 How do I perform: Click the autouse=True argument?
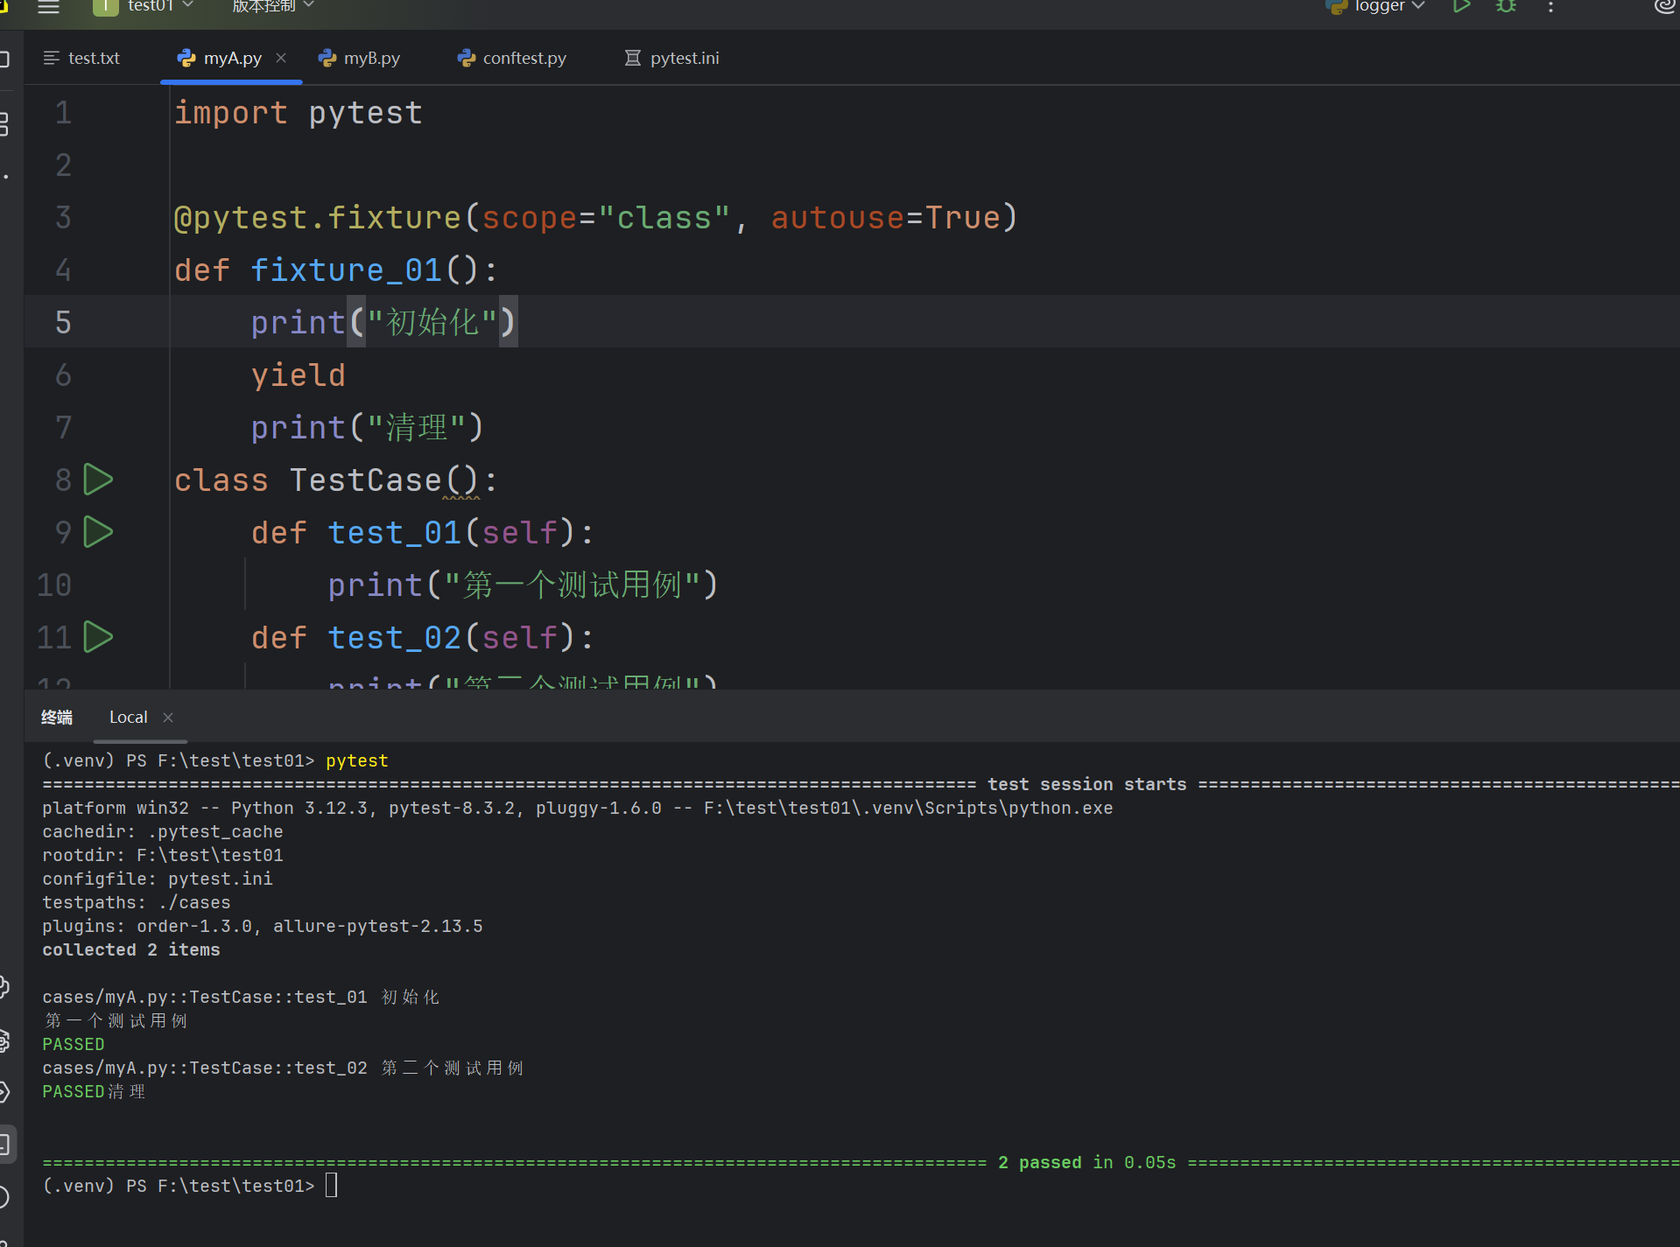[885, 218]
